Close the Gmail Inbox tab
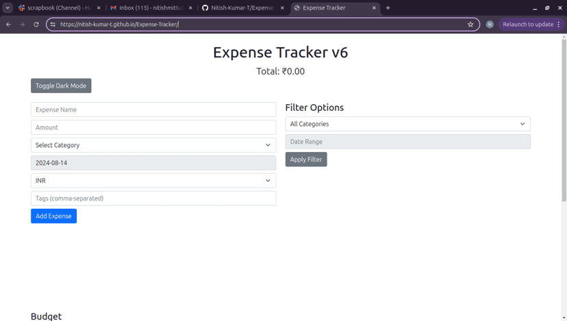The image size is (567, 321). click(190, 8)
